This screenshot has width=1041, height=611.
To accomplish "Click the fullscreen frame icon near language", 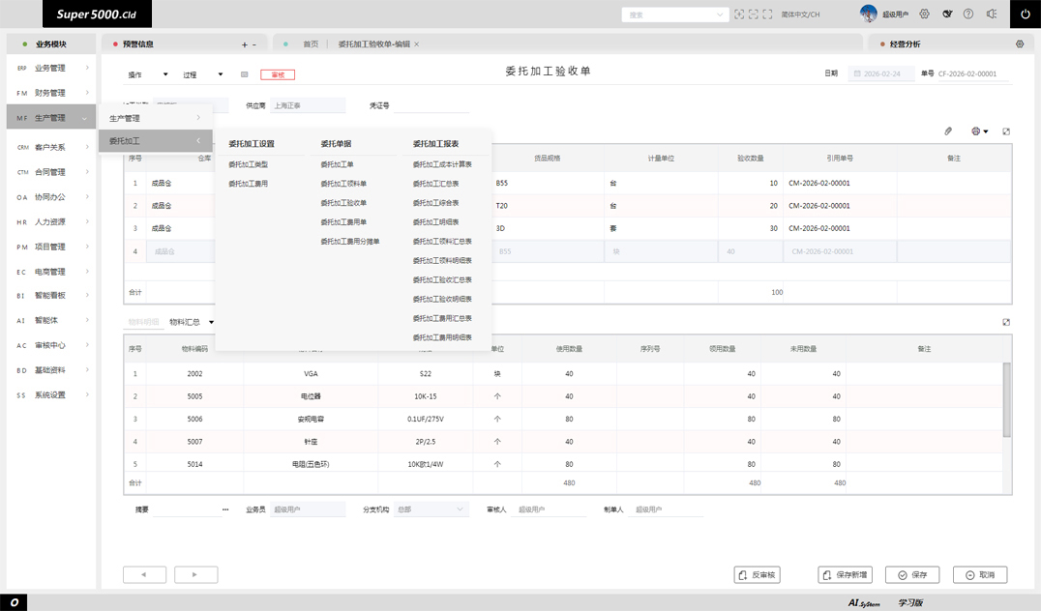I will pyautogui.click(x=767, y=14).
